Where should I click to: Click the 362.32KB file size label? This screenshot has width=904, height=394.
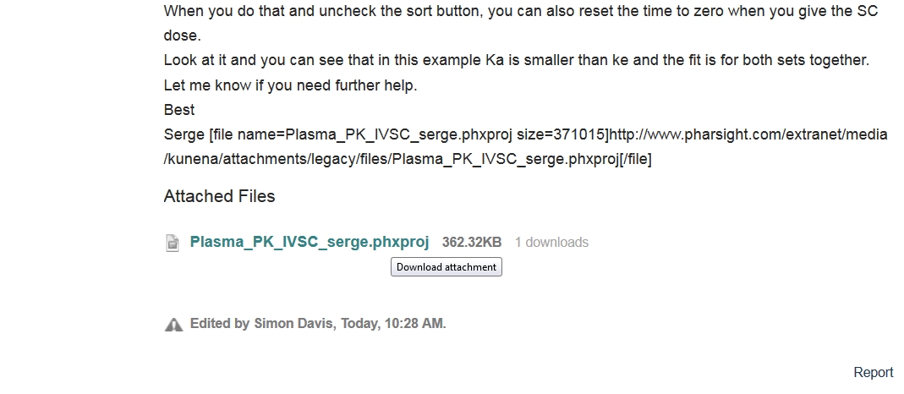pyautogui.click(x=472, y=243)
